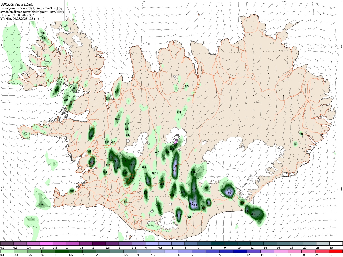Select the bright pink 0.5–0.8 swatch, upper legend
The width and height of the screenshot is (343, 257).
click(46, 244)
